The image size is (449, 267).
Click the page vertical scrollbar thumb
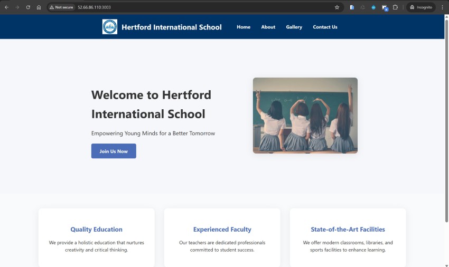(x=446, y=120)
